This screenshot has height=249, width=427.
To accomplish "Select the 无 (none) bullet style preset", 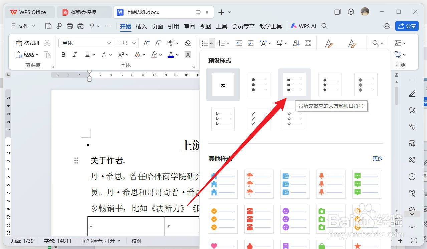I will [223, 84].
